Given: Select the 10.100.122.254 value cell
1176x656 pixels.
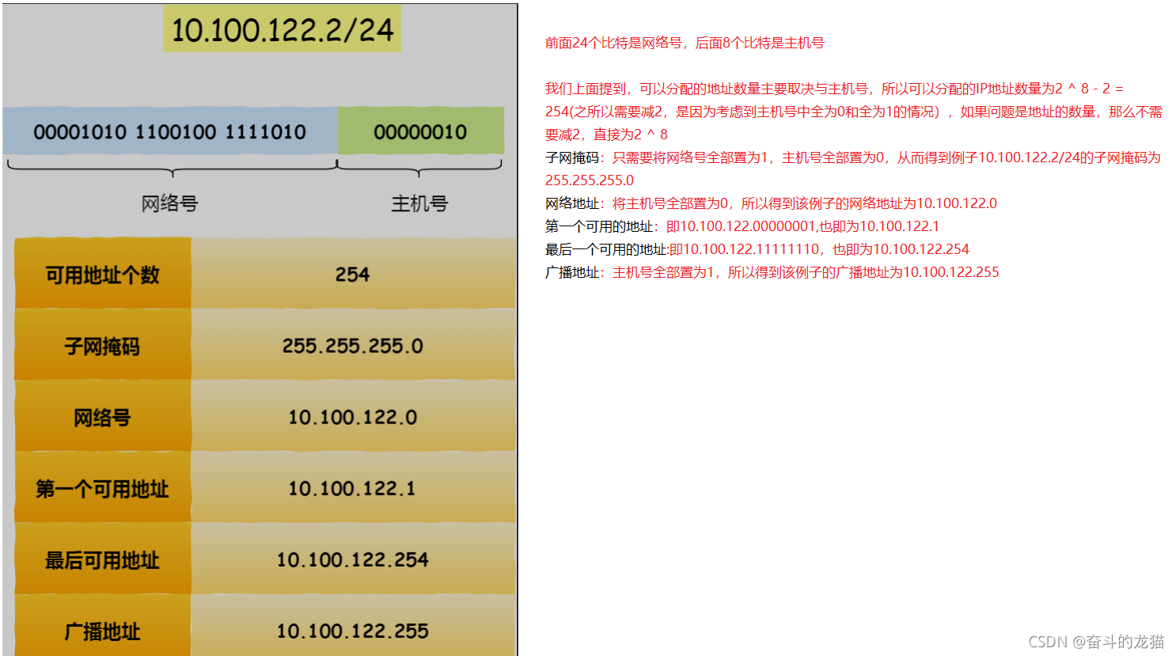Looking at the screenshot, I should click(x=353, y=559).
